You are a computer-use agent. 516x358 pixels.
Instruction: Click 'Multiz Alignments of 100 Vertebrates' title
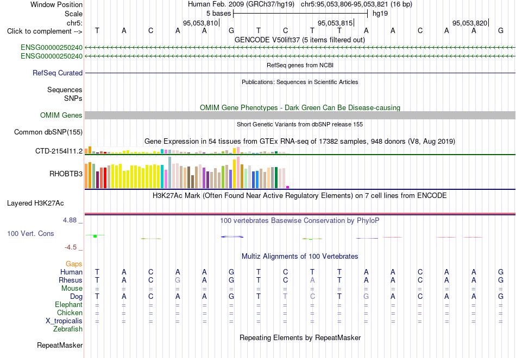pyautogui.click(x=300, y=257)
